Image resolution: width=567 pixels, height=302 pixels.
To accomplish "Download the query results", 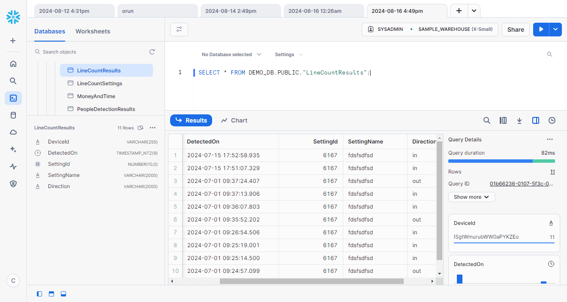I will 519,120.
